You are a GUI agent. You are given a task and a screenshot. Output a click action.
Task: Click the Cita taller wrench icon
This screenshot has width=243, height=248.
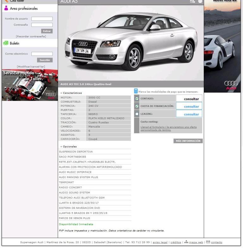pyautogui.click(x=6, y=1)
